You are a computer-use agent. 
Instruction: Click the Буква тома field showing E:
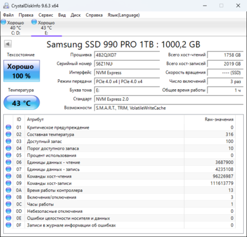pyautogui.click(x=127, y=90)
